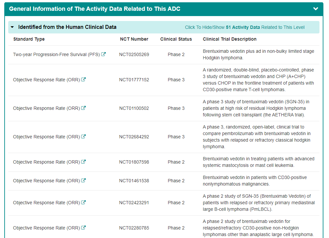
Task: Open ORR external link icon for NCT02423291
Action: point(84,203)
